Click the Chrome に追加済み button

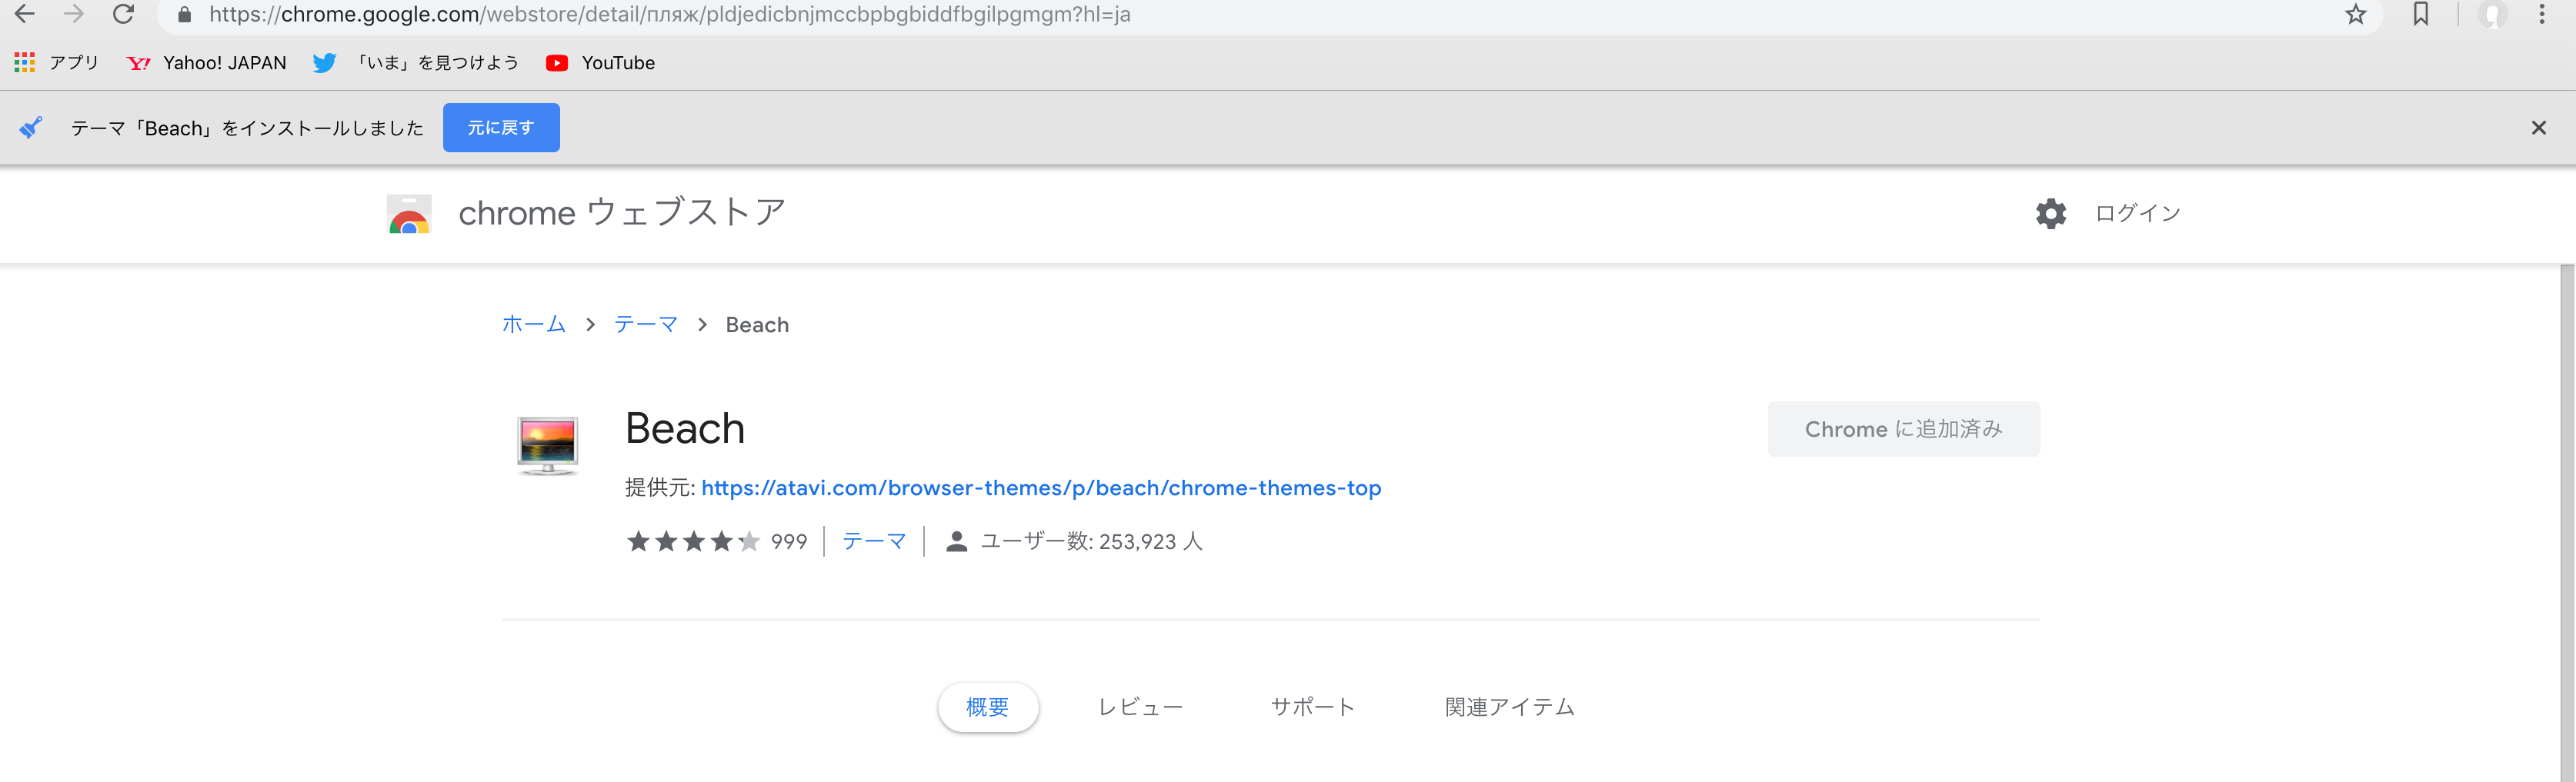pos(1904,429)
